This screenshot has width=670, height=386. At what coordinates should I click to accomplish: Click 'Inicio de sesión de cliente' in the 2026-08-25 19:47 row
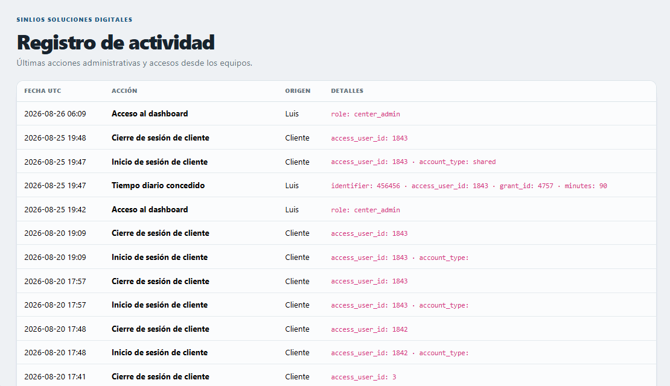coord(159,162)
